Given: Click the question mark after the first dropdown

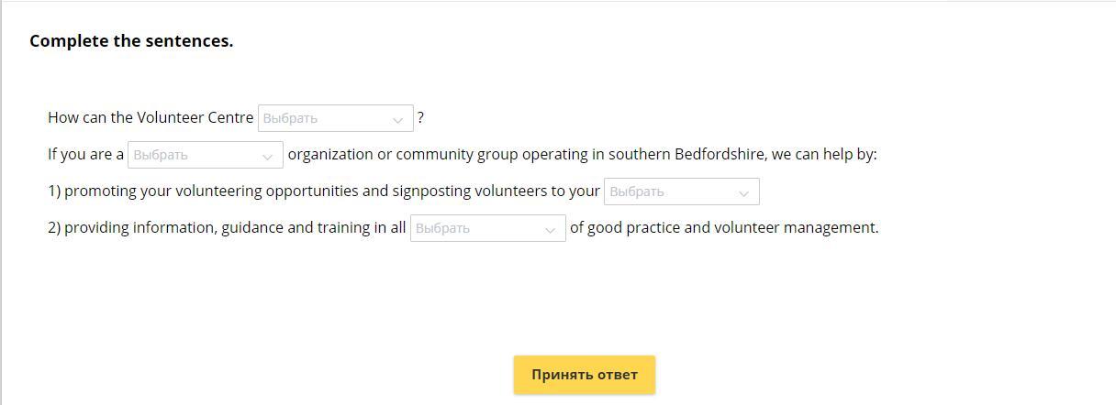Looking at the screenshot, I should (420, 117).
